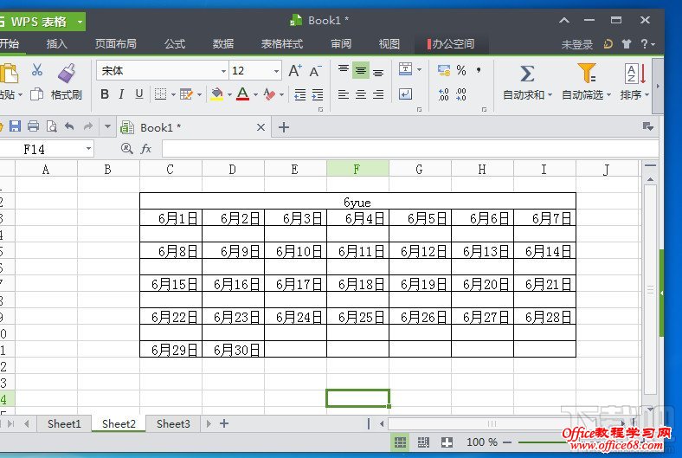Open the Name Box dropdown

tap(89, 149)
